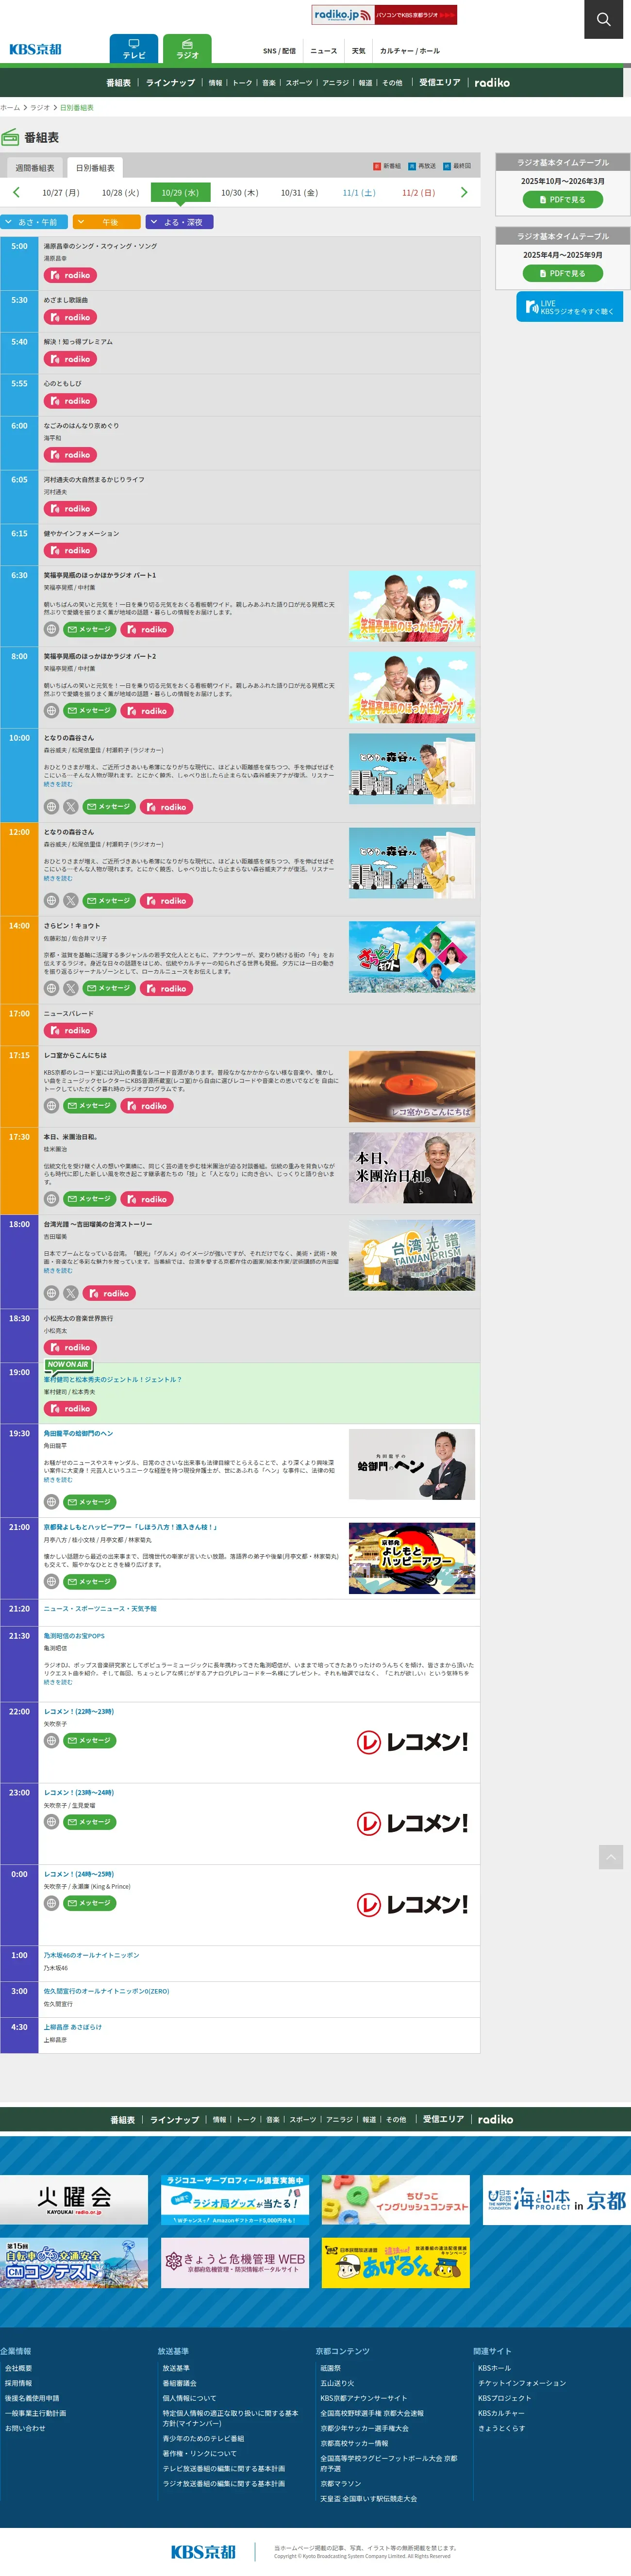Screen dimensions: 631x2576
Task: Open きょうと危機管理WEB banner
Action: pos(235,2262)
